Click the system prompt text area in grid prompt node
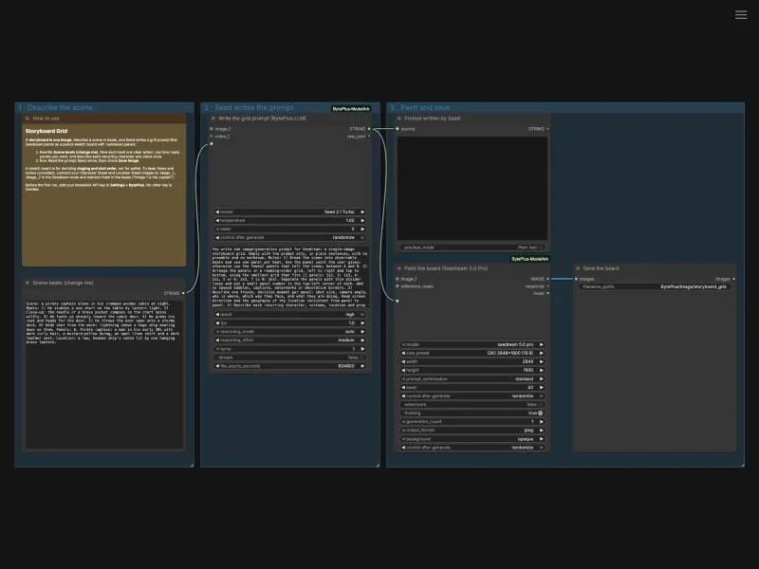Image resolution: width=759 pixels, height=569 pixels. click(x=289, y=277)
